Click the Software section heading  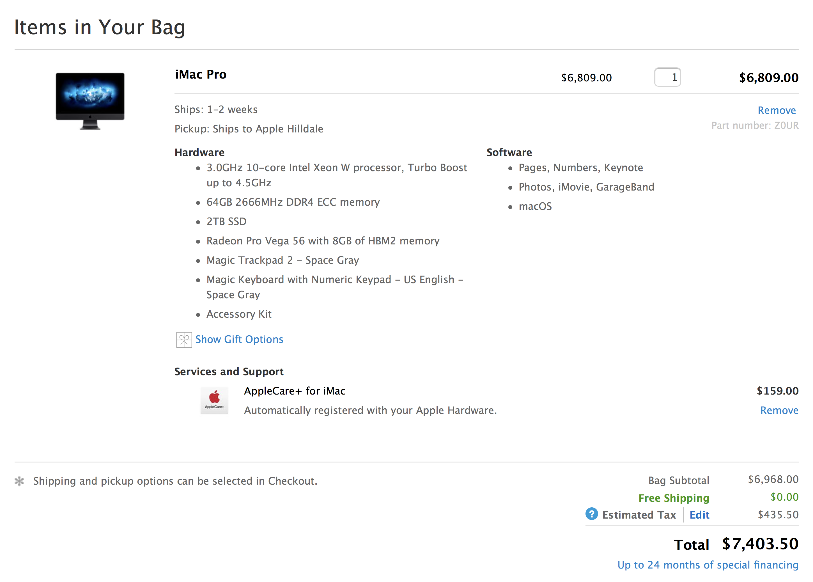pyautogui.click(x=509, y=152)
